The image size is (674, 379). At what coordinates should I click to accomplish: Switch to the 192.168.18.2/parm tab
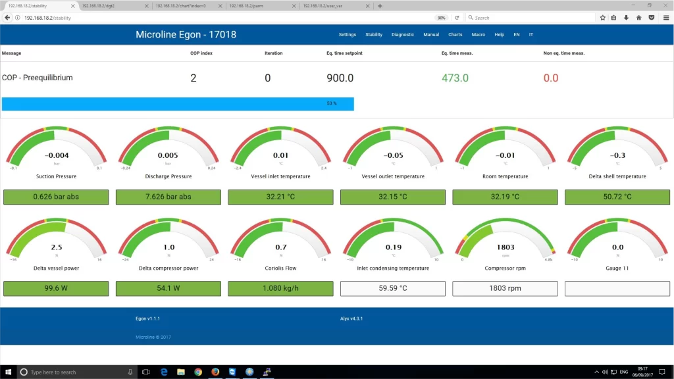click(x=257, y=6)
